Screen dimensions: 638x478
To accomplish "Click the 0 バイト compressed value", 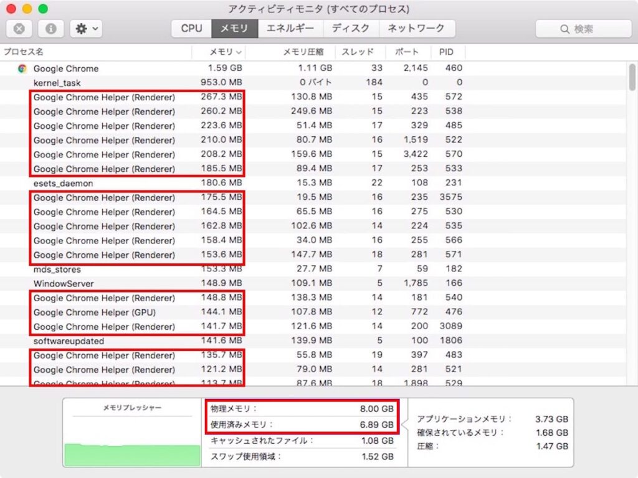I will pyautogui.click(x=316, y=82).
